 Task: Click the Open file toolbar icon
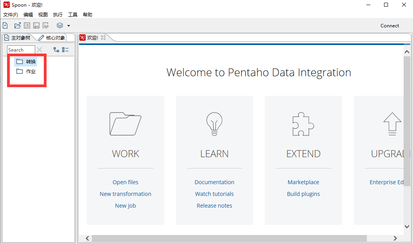click(x=17, y=25)
